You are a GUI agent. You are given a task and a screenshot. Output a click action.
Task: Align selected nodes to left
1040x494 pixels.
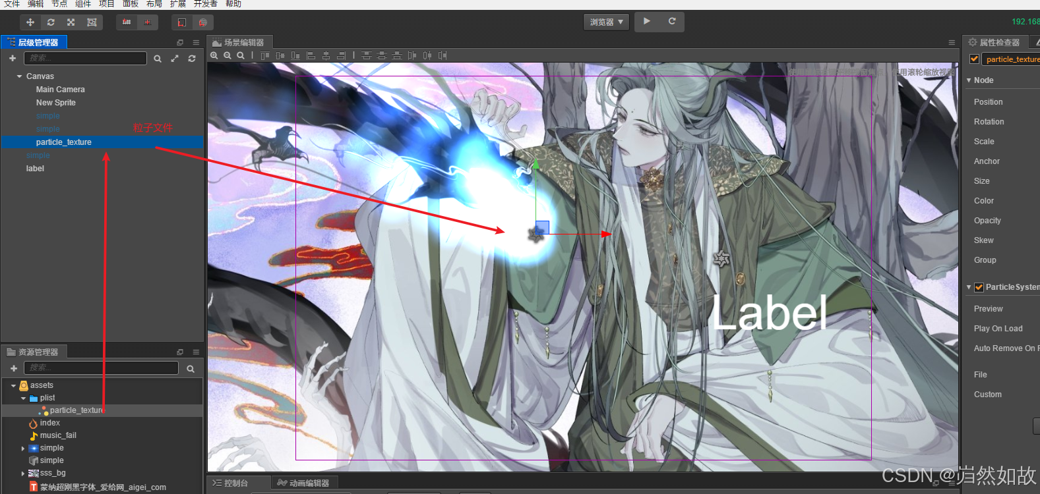point(311,56)
